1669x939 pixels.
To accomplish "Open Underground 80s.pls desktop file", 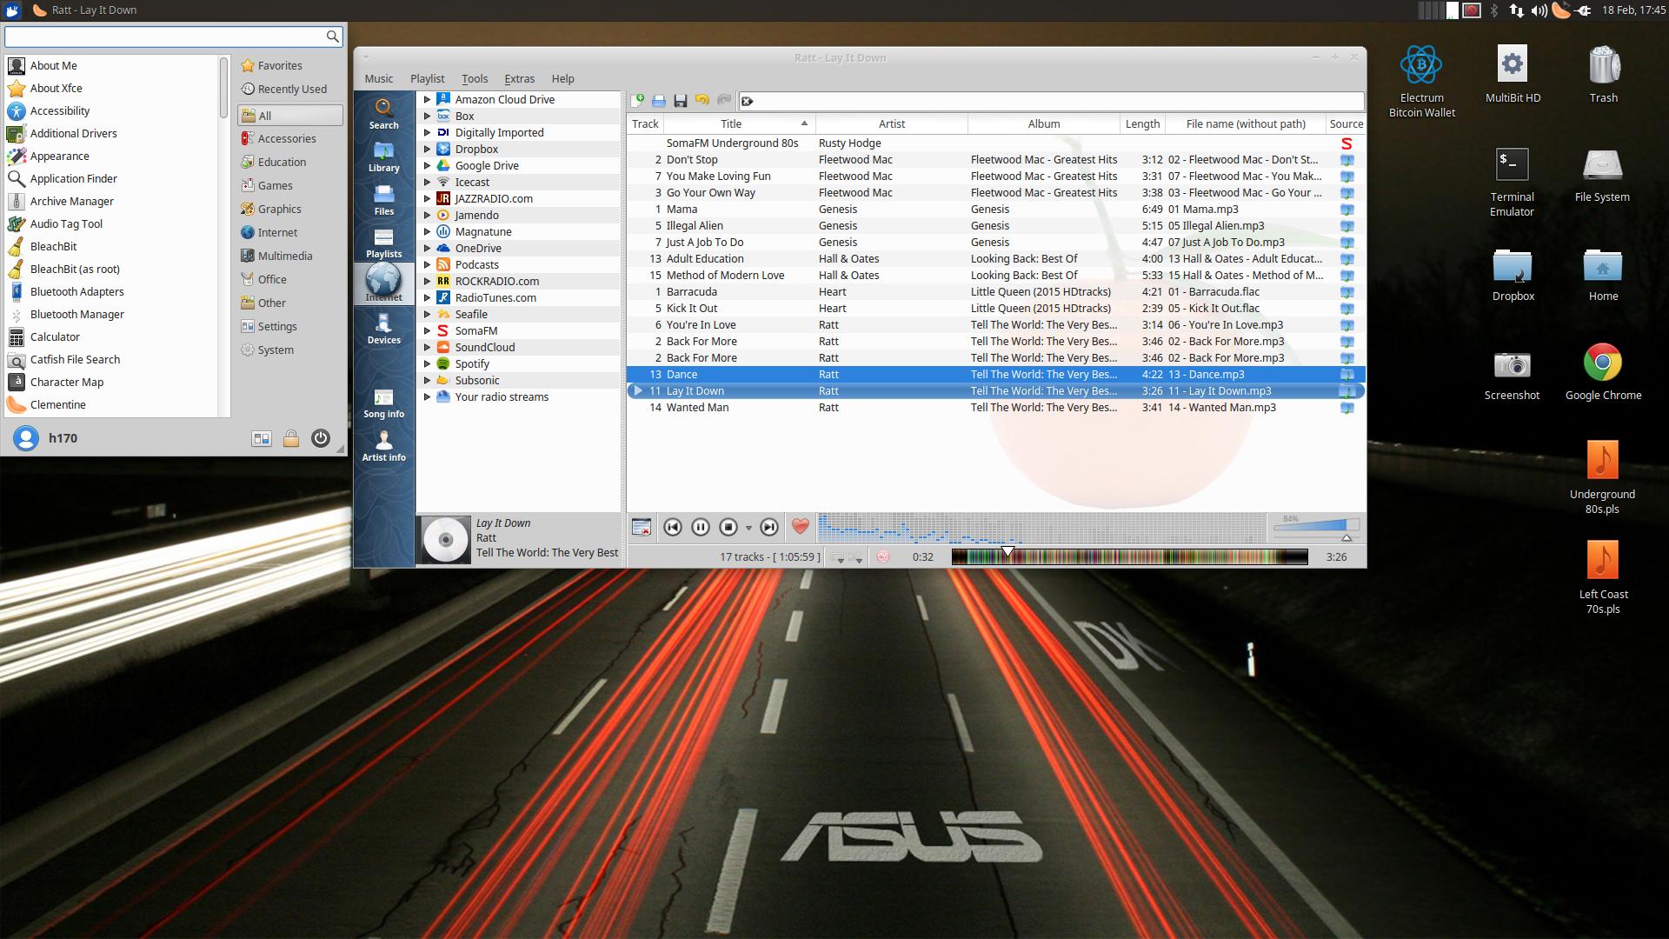I will click(1602, 477).
